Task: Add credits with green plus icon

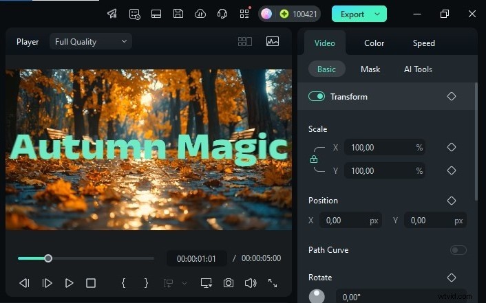Action: [x=284, y=14]
